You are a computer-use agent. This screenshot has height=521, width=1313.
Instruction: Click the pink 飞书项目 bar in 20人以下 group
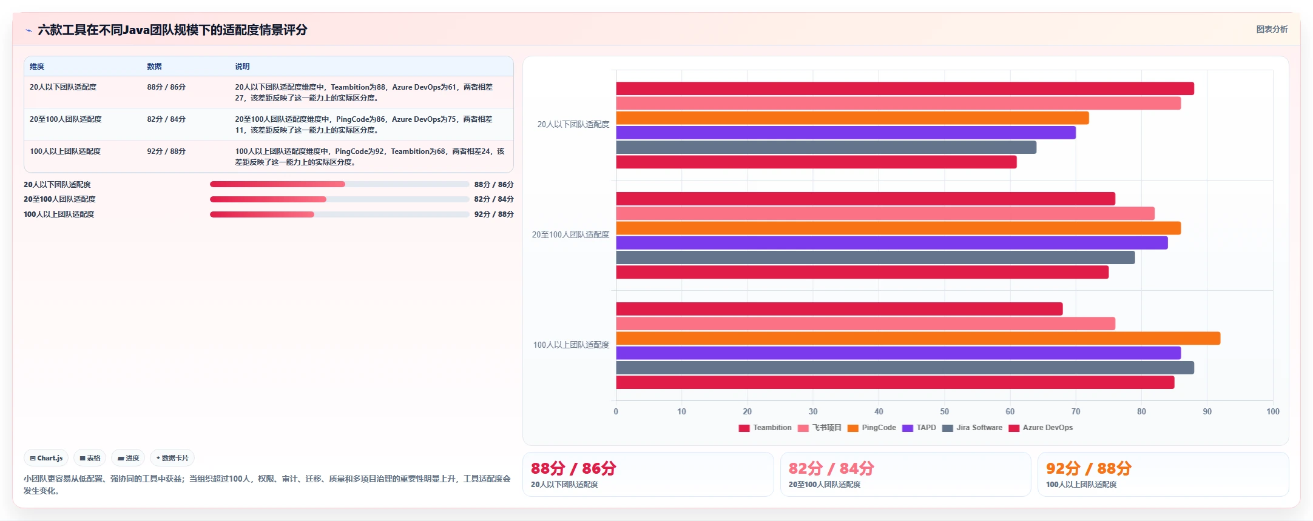(x=899, y=104)
